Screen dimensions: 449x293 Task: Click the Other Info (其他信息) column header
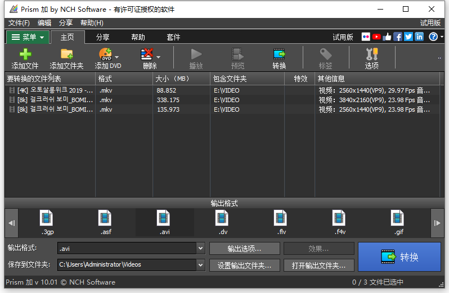tap(378, 79)
